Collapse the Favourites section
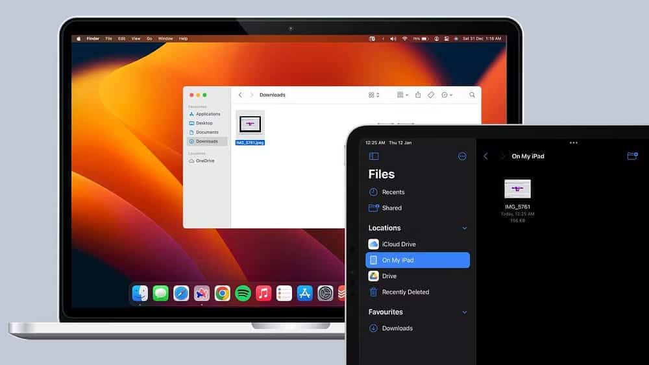The width and height of the screenshot is (649, 365). pos(465,312)
